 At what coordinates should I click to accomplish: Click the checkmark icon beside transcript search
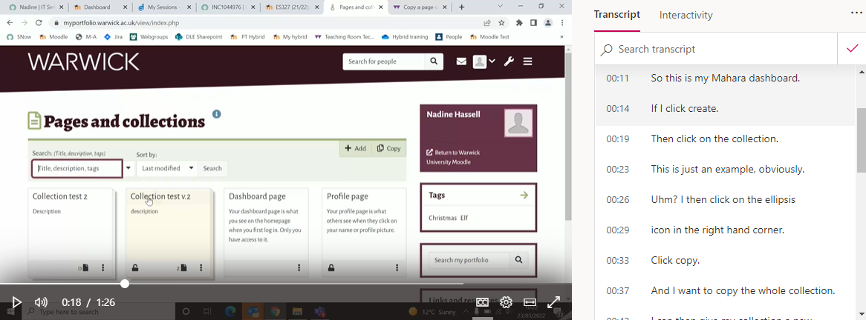point(851,49)
